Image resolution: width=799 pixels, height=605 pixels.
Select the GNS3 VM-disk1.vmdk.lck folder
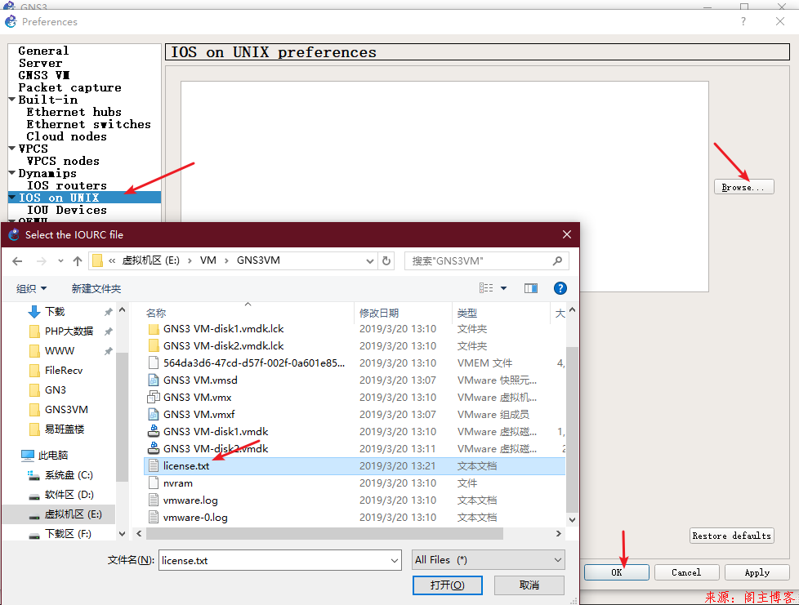pyautogui.click(x=223, y=329)
